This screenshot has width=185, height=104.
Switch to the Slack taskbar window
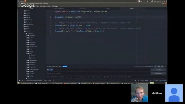pos(42,83)
